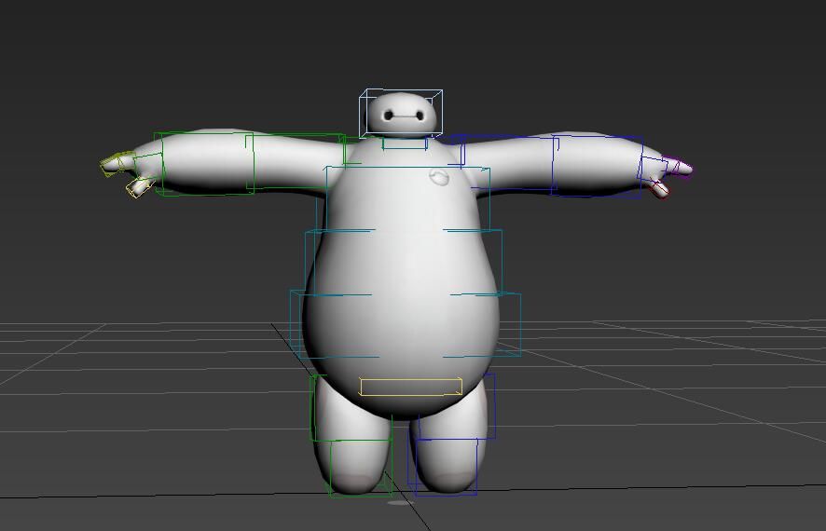Screen dimensions: 826x531
Task: Select the green forearm bone box
Action: click(x=205, y=163)
